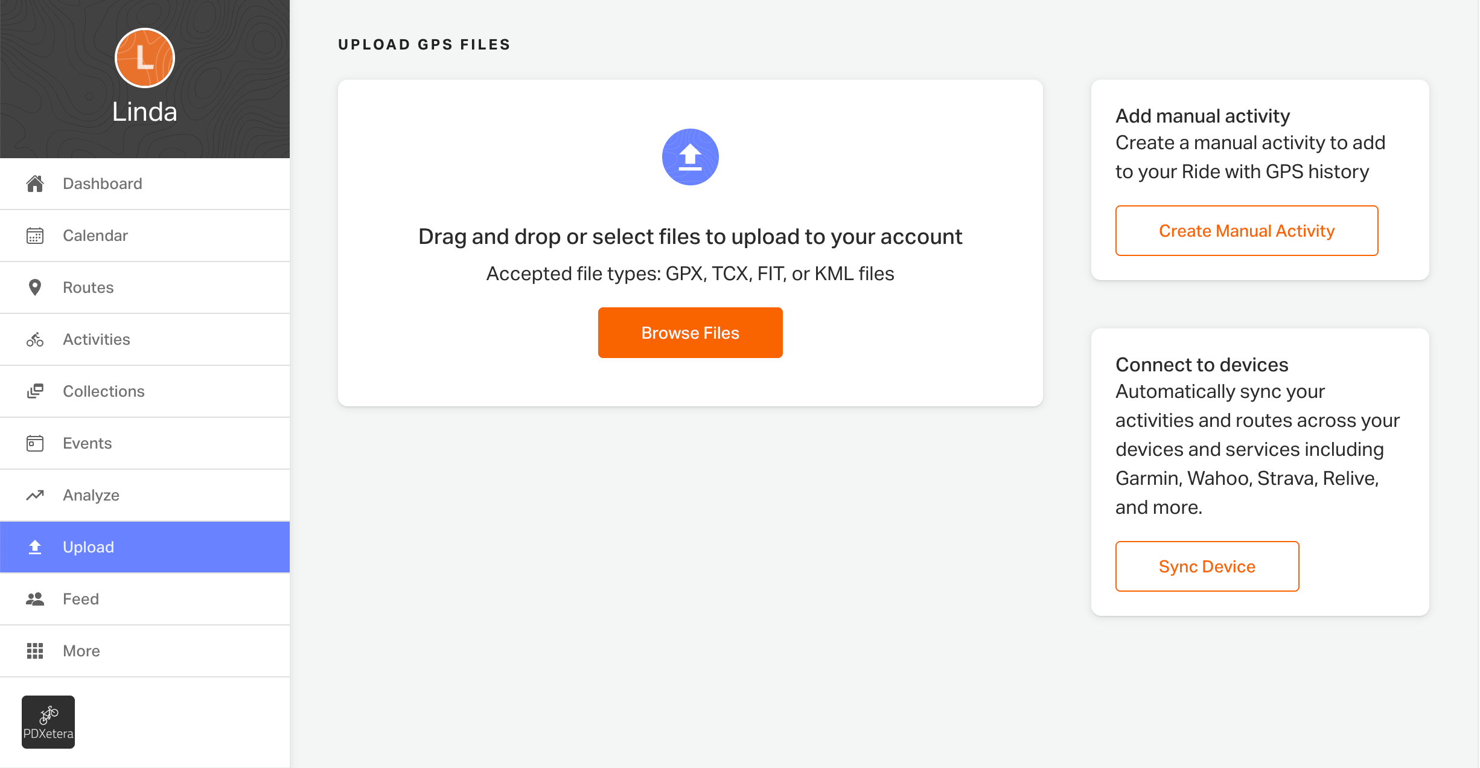Click the Feed people icon
Viewport: 1480px width, 768px height.
35,599
